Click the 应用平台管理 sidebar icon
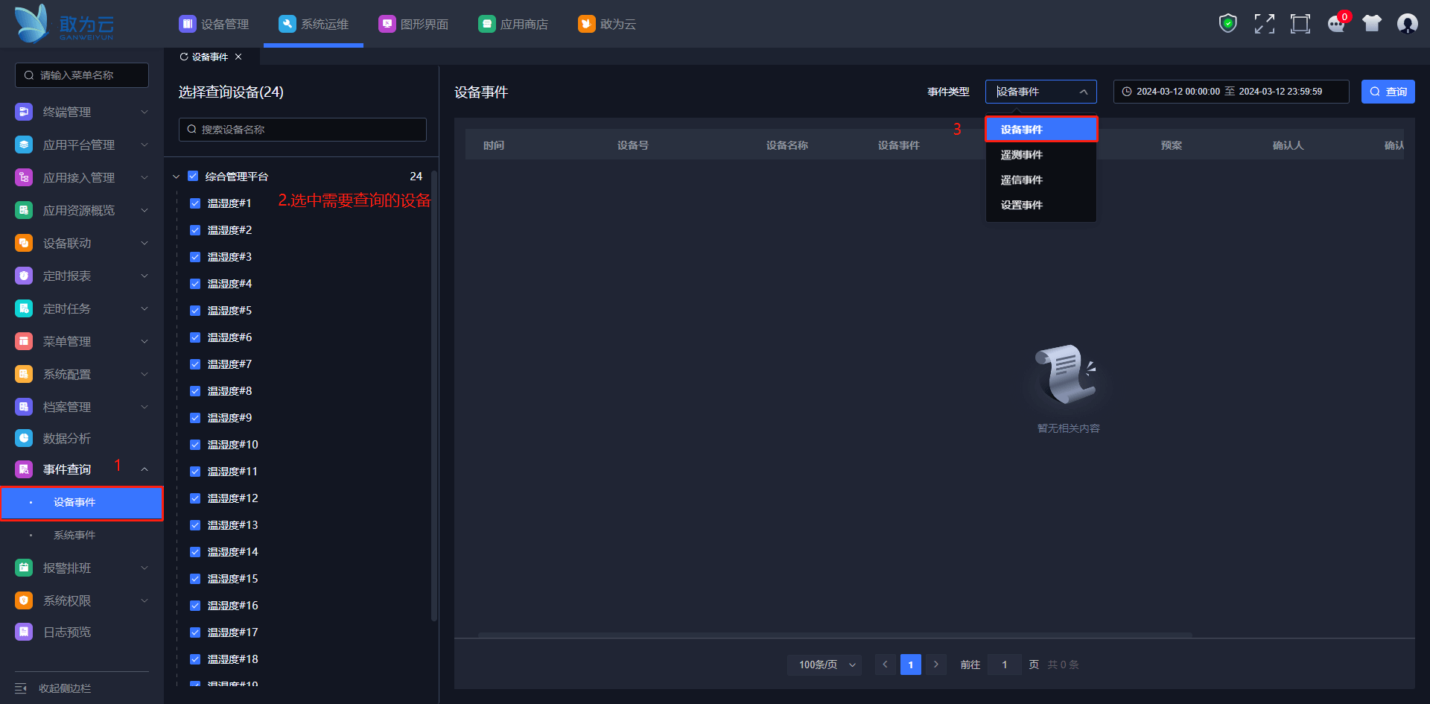The width and height of the screenshot is (1430, 704). (24, 145)
